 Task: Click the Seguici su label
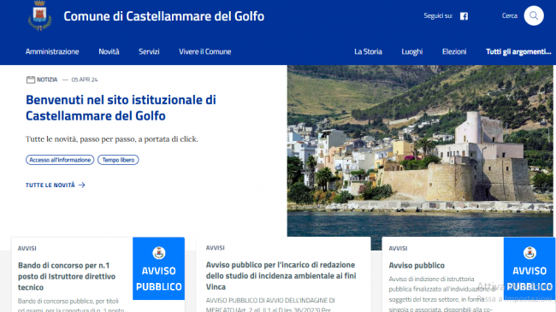click(438, 15)
